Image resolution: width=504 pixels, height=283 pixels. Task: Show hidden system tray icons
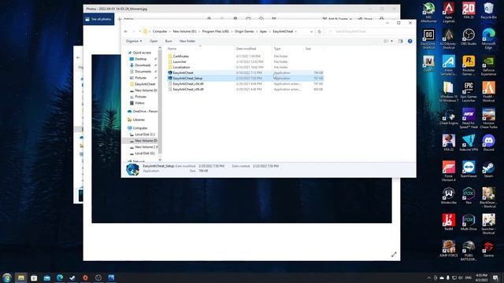(x=428, y=277)
